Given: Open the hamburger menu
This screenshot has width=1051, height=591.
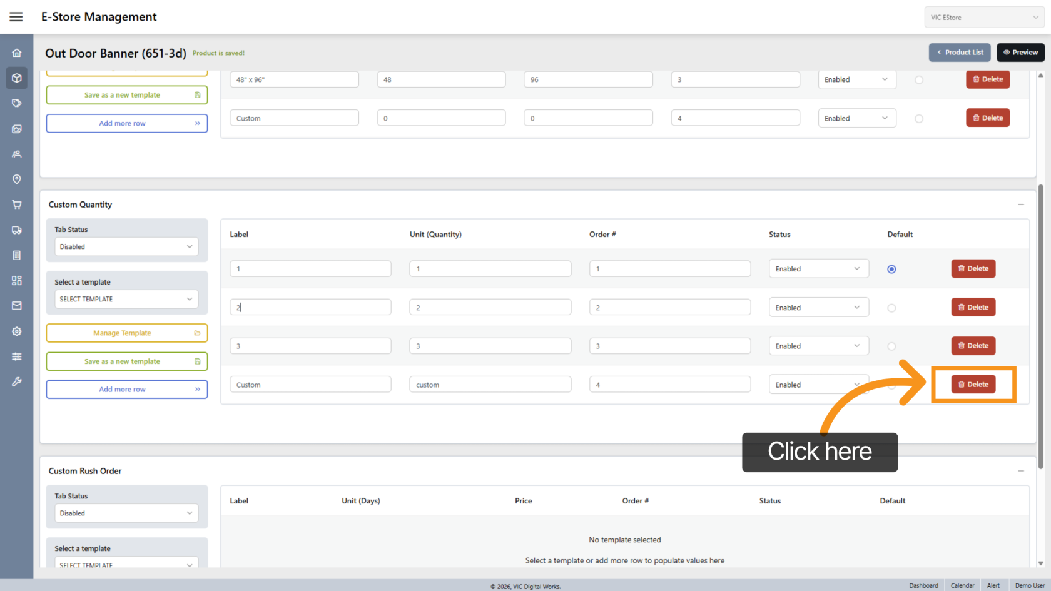Looking at the screenshot, I should click(x=16, y=17).
